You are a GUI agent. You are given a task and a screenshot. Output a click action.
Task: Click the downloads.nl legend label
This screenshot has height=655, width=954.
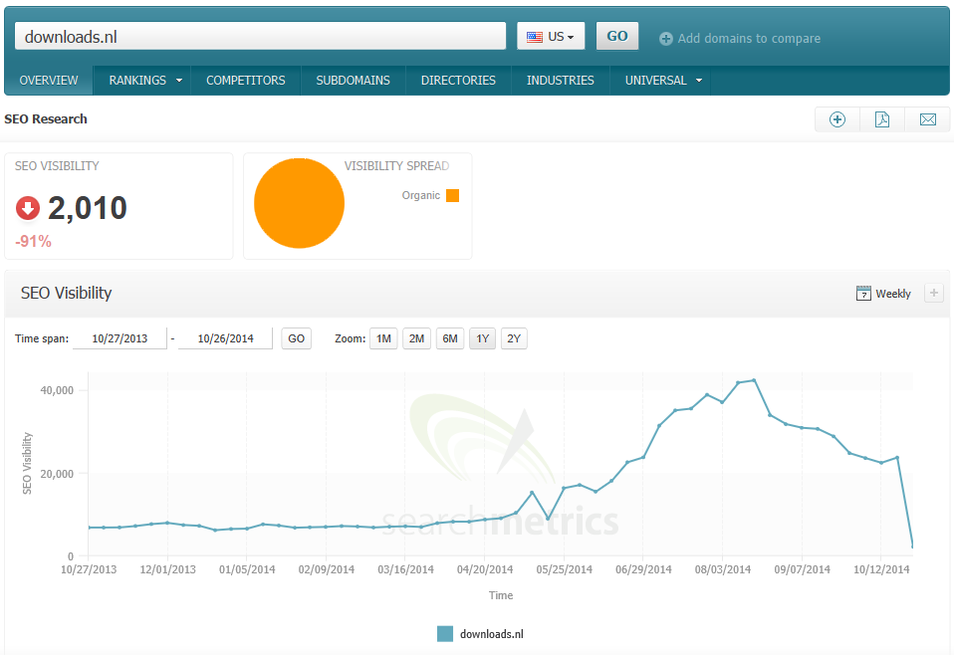(x=492, y=634)
